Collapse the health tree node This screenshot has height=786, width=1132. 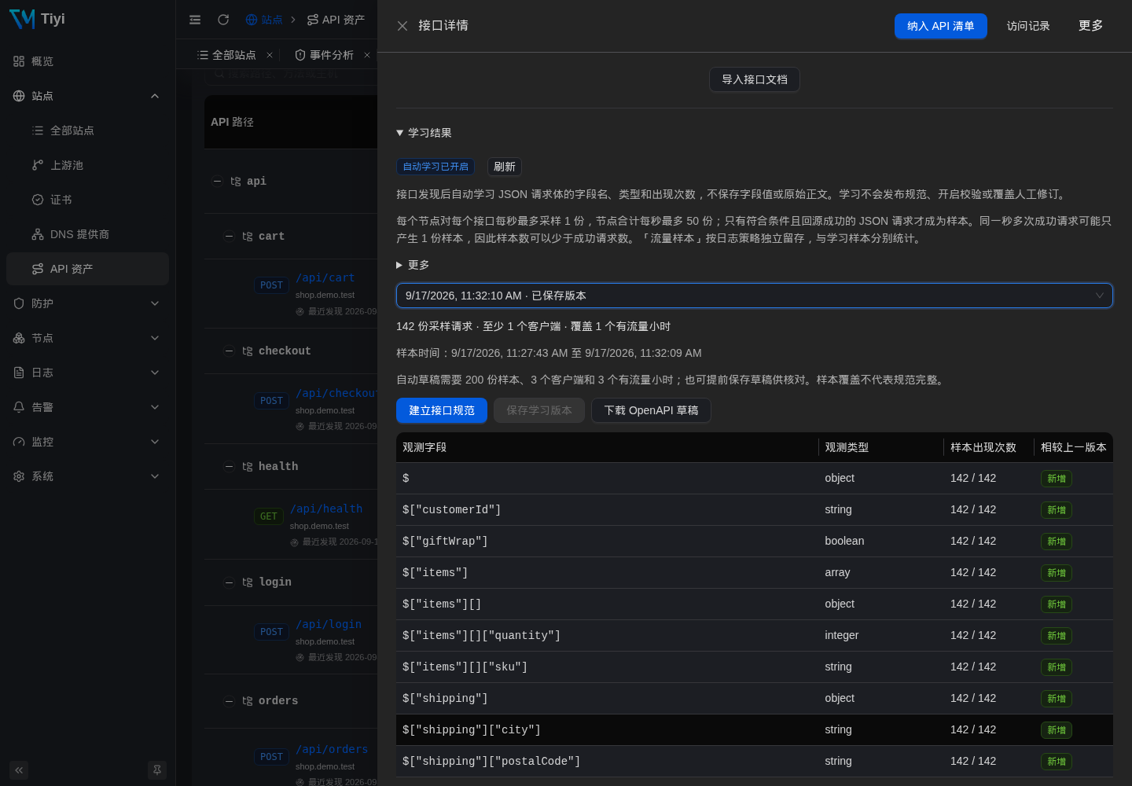pos(230,466)
